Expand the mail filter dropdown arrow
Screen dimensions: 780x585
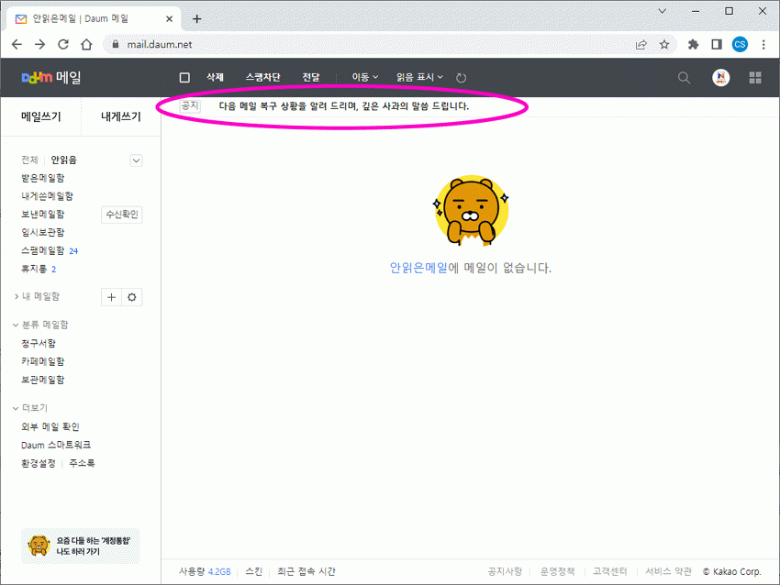(136, 160)
